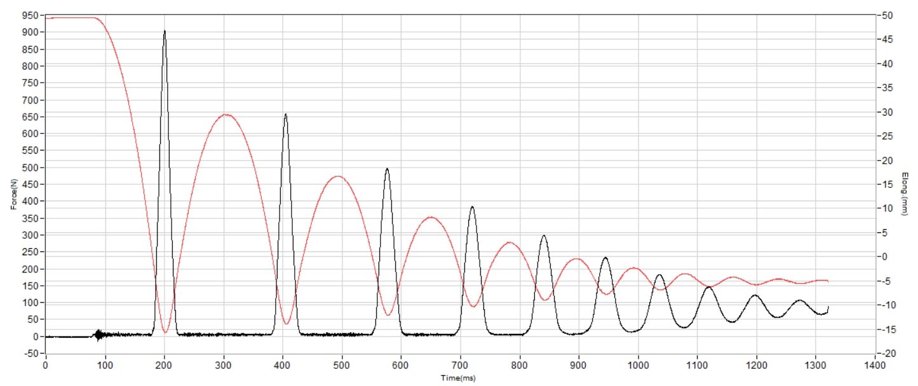The height and width of the screenshot is (386, 918).
Task: Click the black force peak near 840 ms
Action: pyautogui.click(x=543, y=236)
